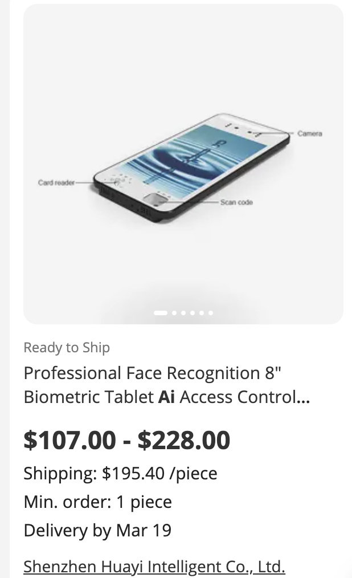This screenshot has height=578, width=352.
Task: Click the Min. order: 1 piece line
Action: point(97,502)
